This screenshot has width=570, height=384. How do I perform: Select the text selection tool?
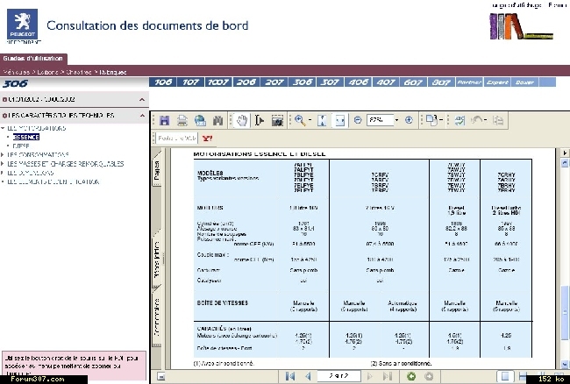pyautogui.click(x=260, y=120)
